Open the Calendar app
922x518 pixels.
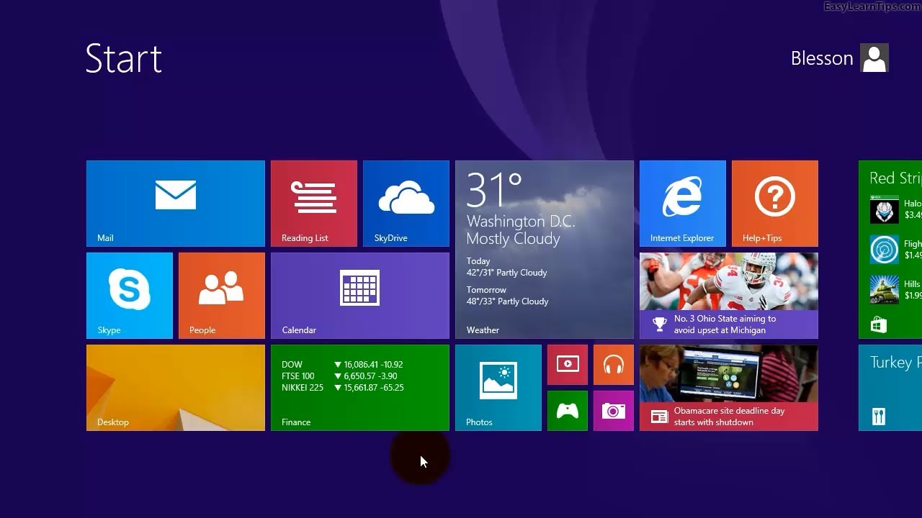[x=359, y=295]
